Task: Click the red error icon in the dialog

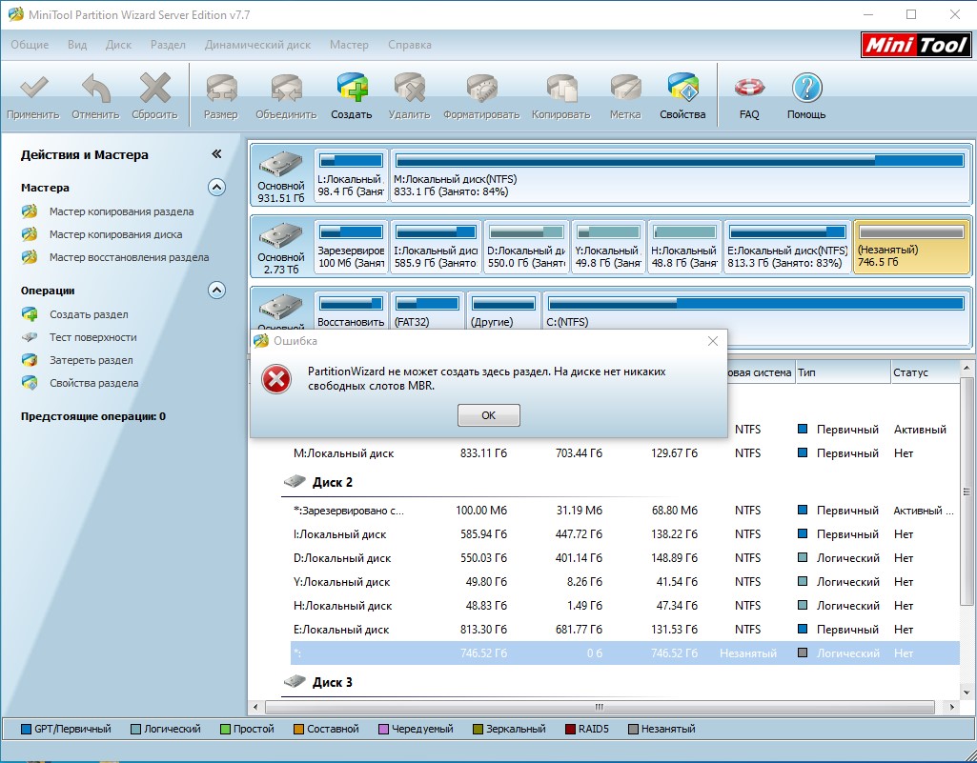Action: 276,379
